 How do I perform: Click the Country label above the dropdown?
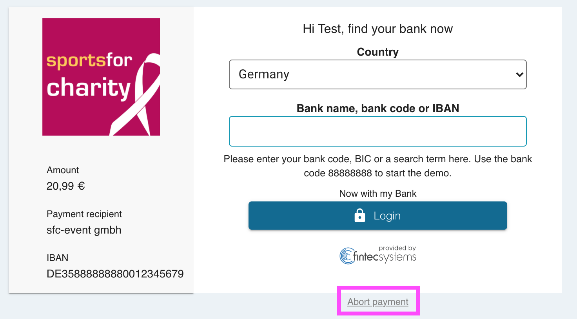click(377, 52)
